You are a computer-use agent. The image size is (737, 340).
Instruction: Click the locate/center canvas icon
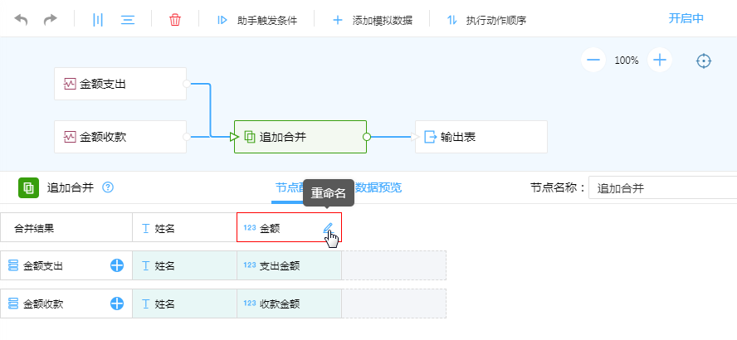tap(704, 61)
